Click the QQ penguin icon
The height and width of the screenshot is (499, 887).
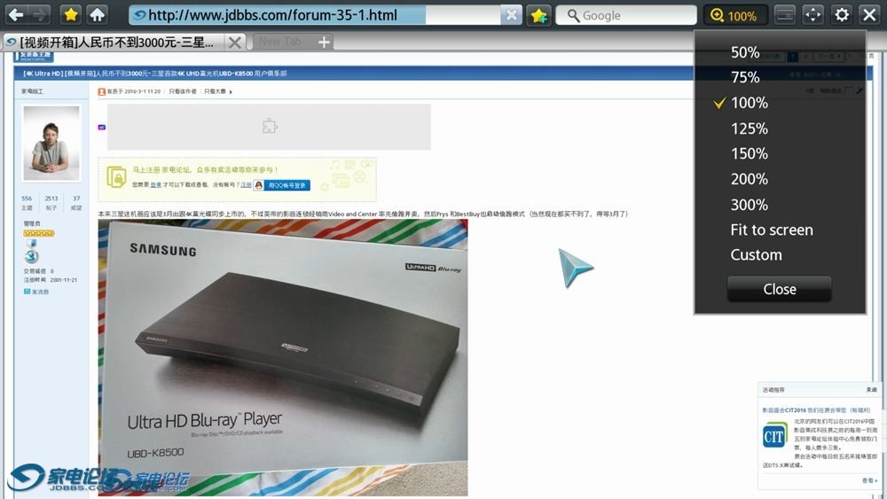point(258,185)
